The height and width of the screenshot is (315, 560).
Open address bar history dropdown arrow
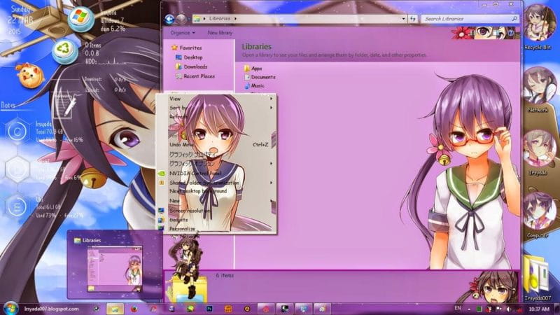tap(404, 19)
